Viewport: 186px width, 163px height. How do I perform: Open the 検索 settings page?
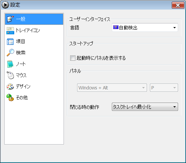coord(34,53)
